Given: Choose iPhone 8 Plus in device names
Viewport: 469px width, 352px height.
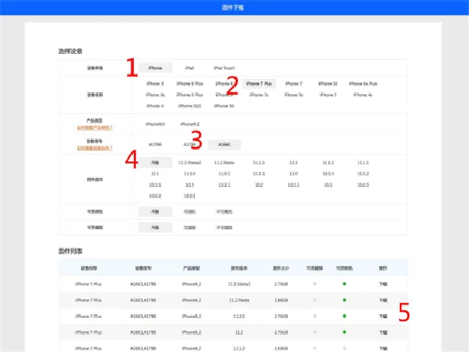Looking at the screenshot, I should coord(190,84).
